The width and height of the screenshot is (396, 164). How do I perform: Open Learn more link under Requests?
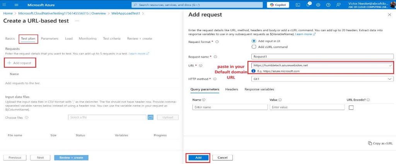(139, 54)
